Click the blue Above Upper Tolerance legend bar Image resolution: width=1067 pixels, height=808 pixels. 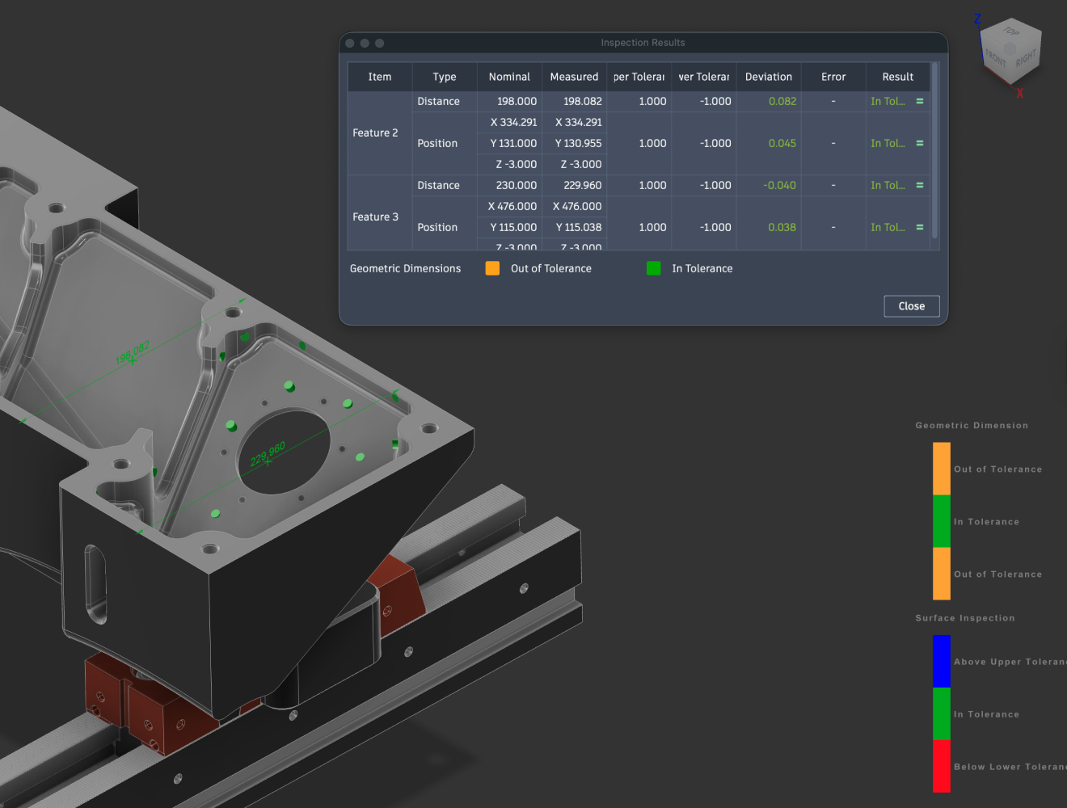(942, 661)
